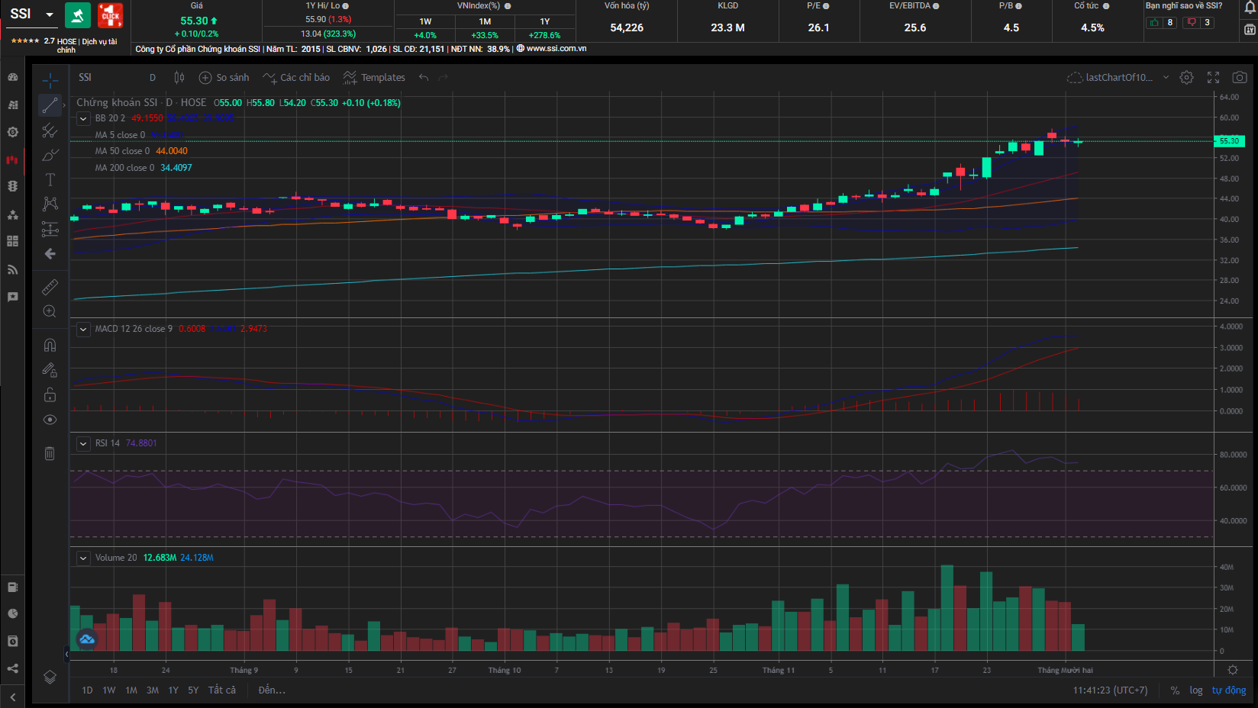Open the candlestick chart style selector

click(x=179, y=78)
